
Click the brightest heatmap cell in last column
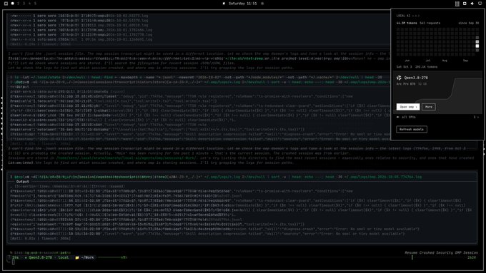tap(477, 46)
